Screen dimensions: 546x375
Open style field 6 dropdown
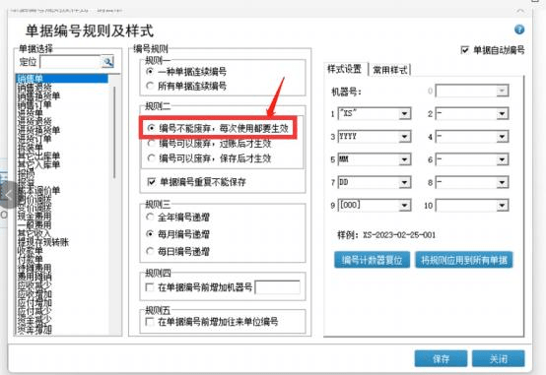502,159
